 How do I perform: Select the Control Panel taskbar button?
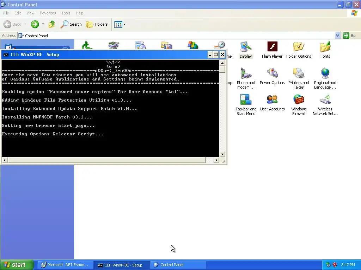pyautogui.click(x=178, y=265)
